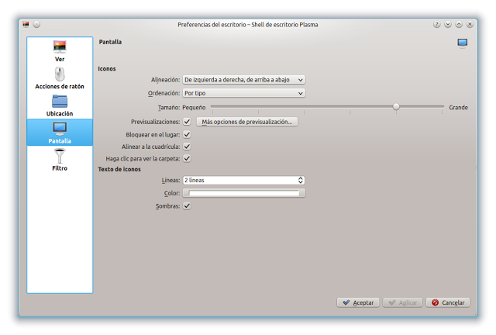The width and height of the screenshot is (496, 335).
Task: Disable the Previsualizaciones checkbox
Action: coord(187,122)
